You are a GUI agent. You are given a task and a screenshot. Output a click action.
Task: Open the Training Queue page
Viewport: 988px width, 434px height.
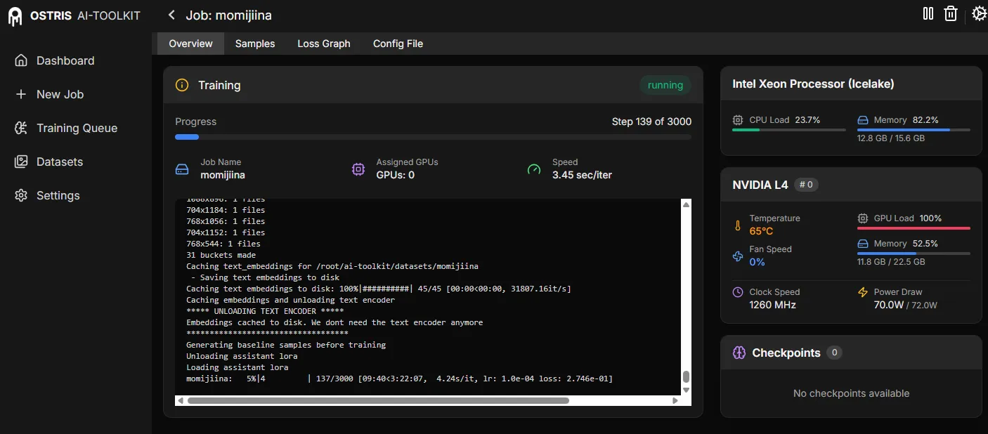(77, 128)
